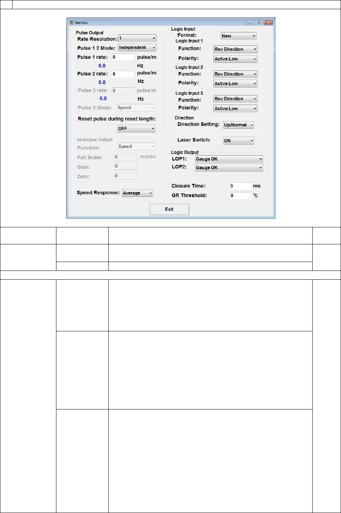Click the disabled Analogue Output Function dropdown
This screenshot has width=341, height=513.
(136, 147)
